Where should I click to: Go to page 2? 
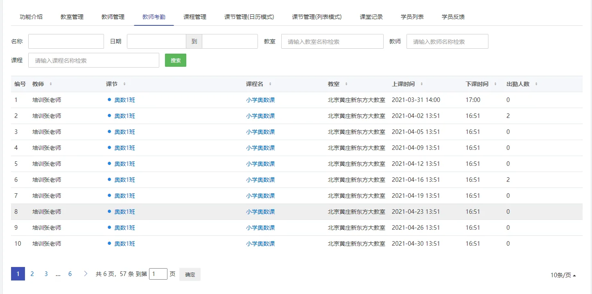coord(32,274)
